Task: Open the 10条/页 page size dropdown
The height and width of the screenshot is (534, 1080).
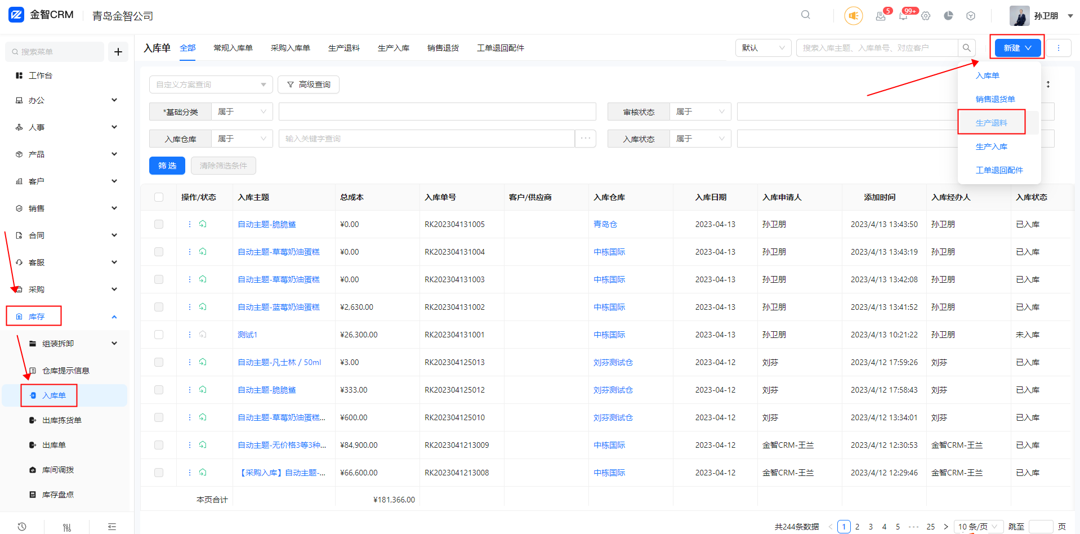Action: click(979, 527)
